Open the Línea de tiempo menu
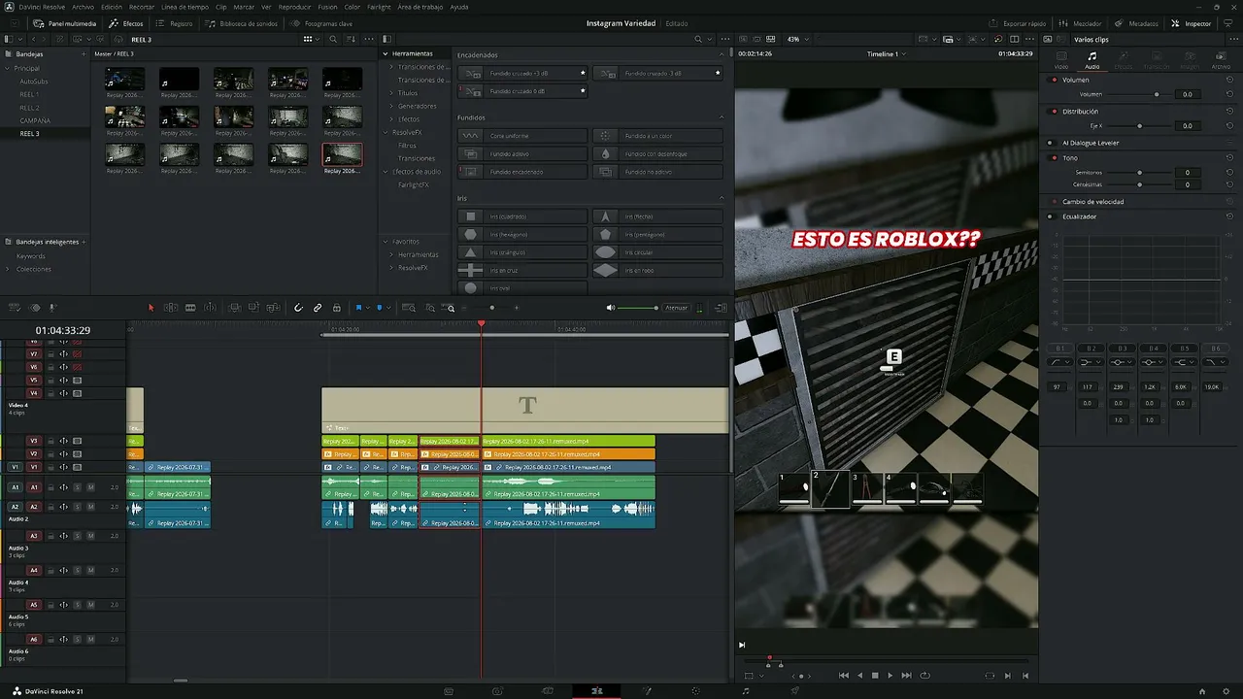Image resolution: width=1243 pixels, height=699 pixels. [185, 7]
